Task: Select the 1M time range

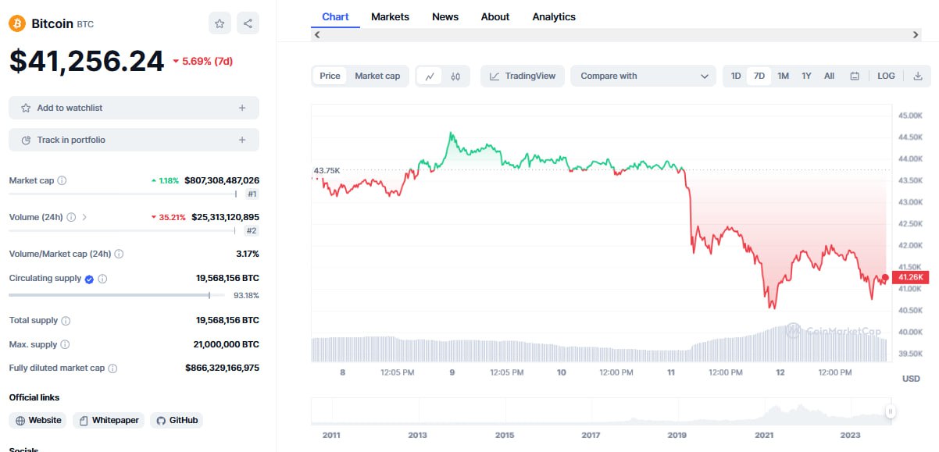Action: [x=783, y=76]
